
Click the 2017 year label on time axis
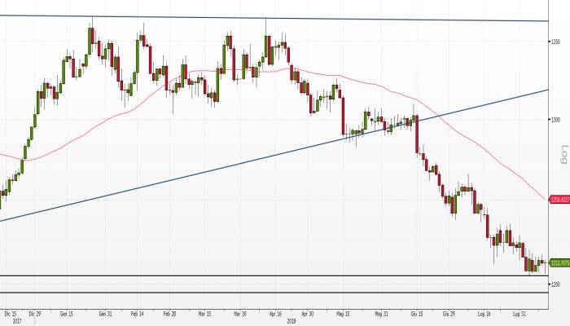coord(7,320)
